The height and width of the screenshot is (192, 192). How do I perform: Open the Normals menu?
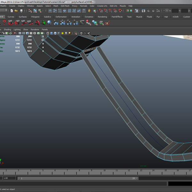84,6
